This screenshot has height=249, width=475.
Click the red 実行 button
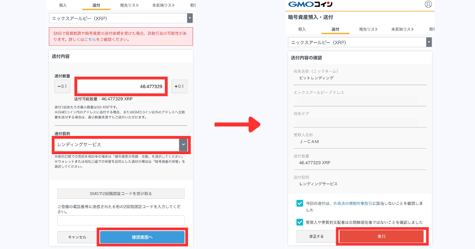[382, 236]
